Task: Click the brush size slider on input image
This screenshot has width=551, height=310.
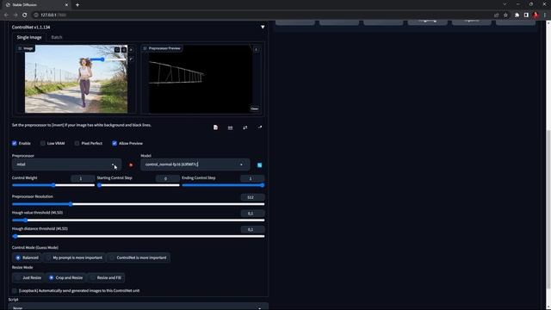Action: tap(108, 59)
